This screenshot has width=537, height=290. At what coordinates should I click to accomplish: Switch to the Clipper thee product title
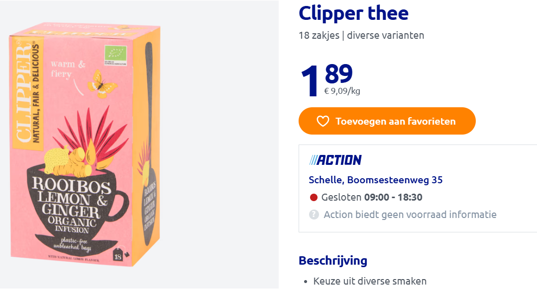pyautogui.click(x=354, y=13)
